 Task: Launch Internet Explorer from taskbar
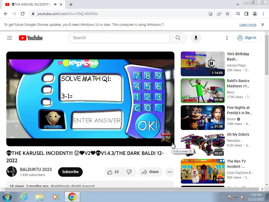23,197
